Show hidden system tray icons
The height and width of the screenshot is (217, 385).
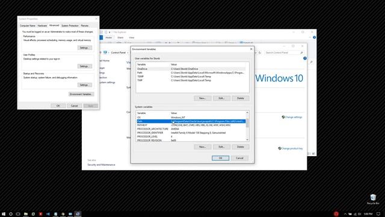click(345, 214)
